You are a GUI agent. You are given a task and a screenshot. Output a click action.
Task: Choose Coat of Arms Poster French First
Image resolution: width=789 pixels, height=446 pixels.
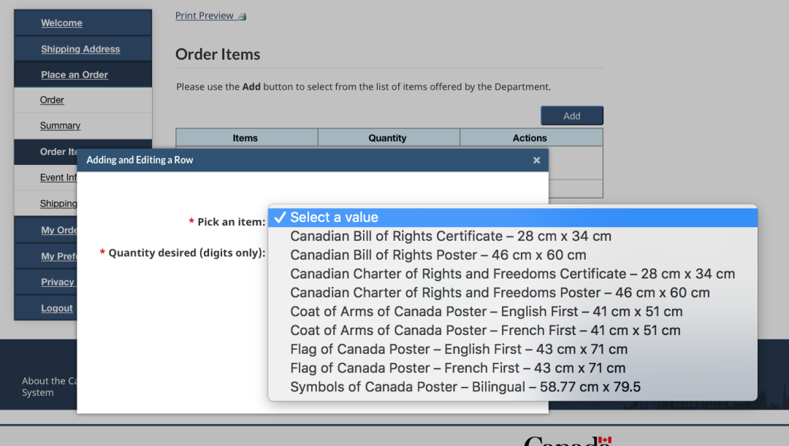point(485,331)
